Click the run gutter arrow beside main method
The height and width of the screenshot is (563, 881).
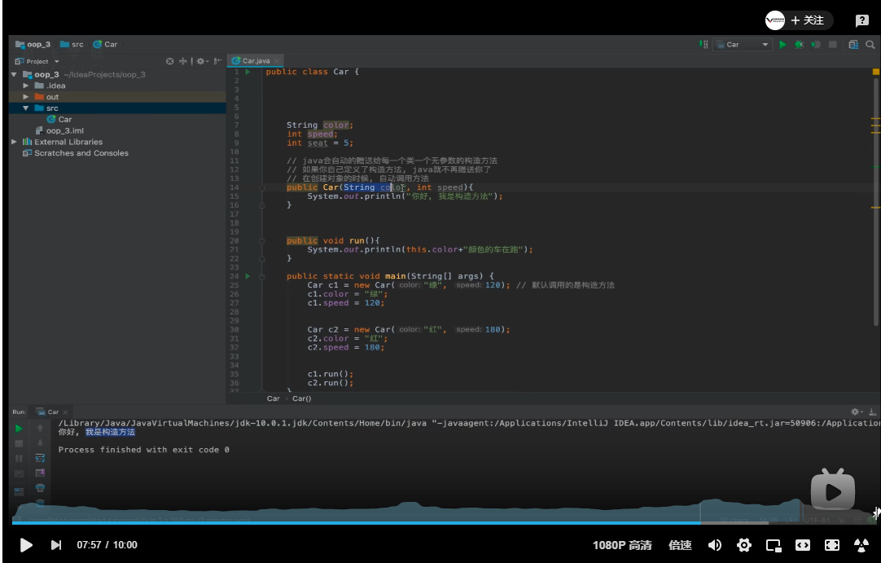248,277
